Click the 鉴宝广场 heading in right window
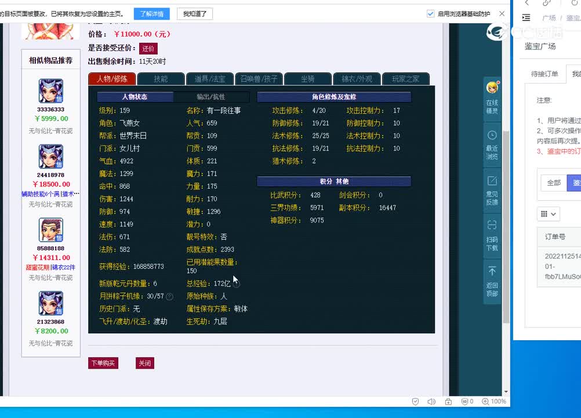The height and width of the screenshot is (418, 581). [x=540, y=46]
